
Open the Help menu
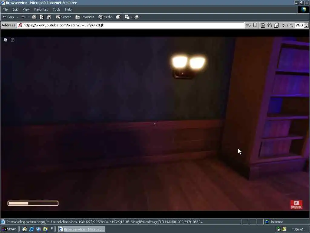click(x=68, y=9)
